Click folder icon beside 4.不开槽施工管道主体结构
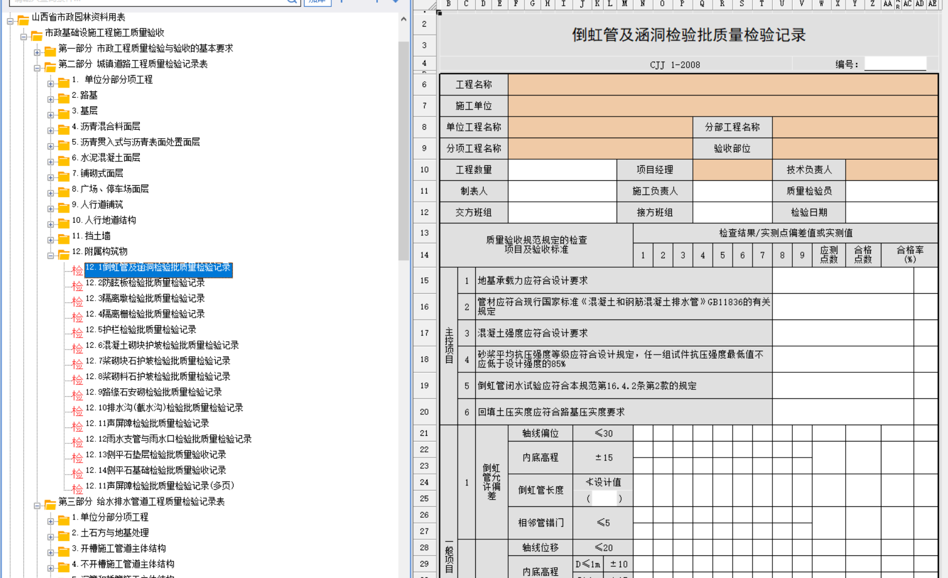 click(64, 566)
